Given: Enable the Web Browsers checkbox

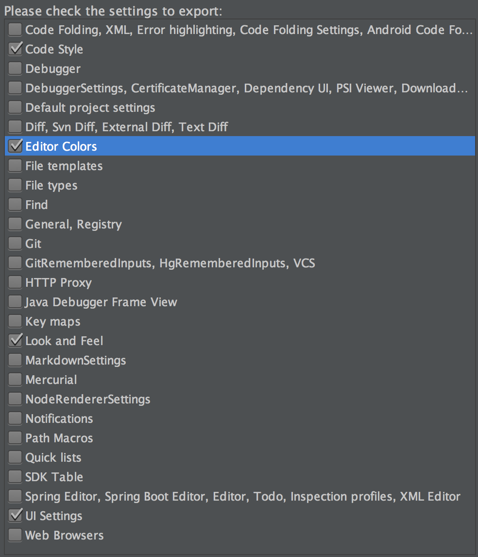Looking at the screenshot, I should pos(16,535).
